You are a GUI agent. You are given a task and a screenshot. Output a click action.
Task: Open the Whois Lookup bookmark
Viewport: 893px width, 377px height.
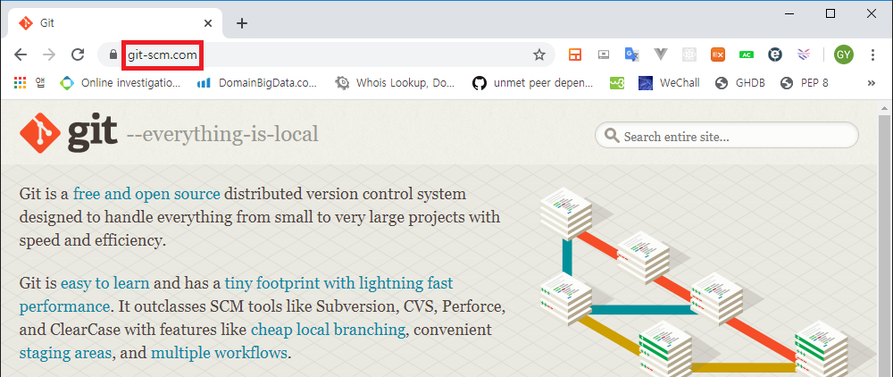(396, 83)
